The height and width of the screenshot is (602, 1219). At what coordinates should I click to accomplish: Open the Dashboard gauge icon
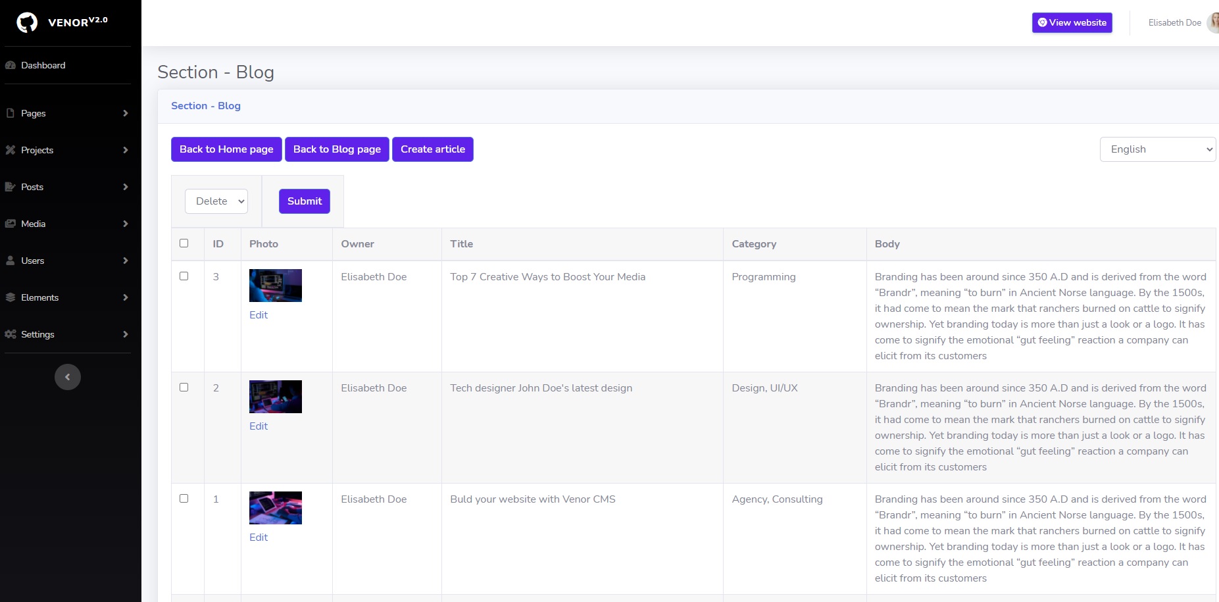pyautogui.click(x=11, y=65)
